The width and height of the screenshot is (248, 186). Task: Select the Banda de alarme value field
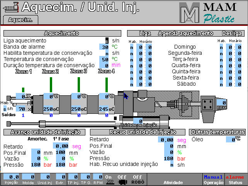104,47
